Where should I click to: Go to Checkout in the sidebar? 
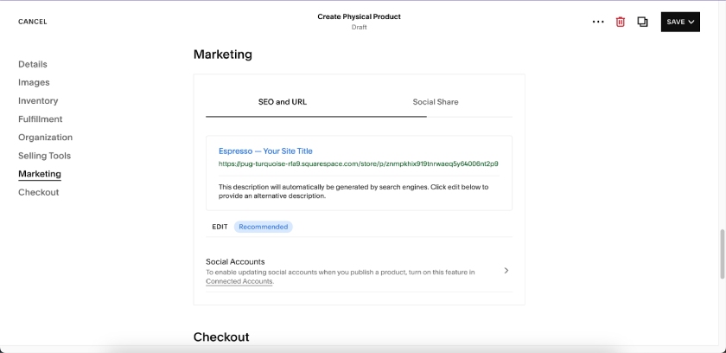click(x=38, y=192)
